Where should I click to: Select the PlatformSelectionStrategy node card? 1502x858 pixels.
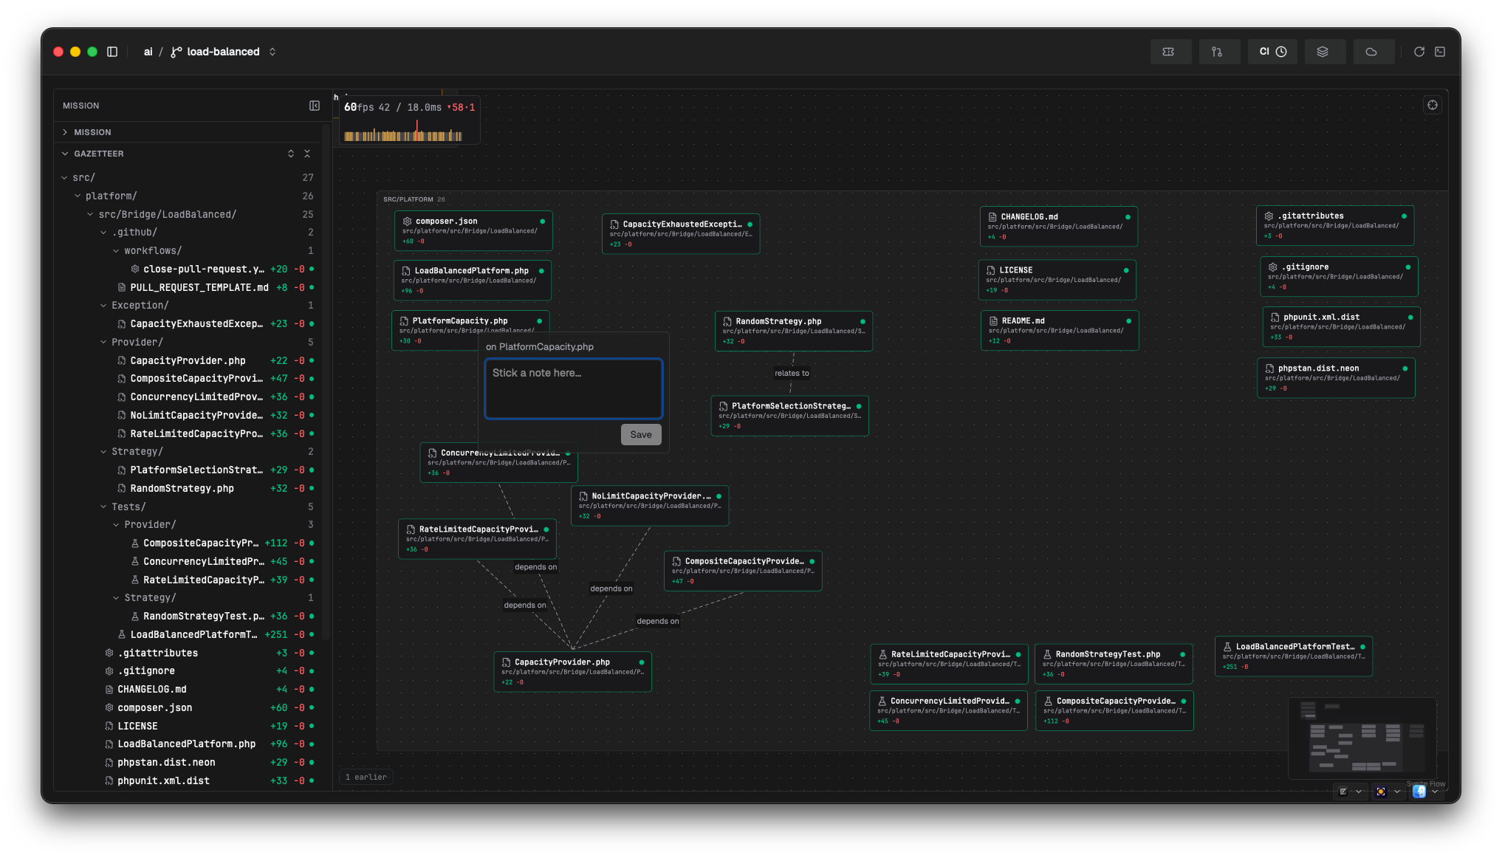point(790,416)
